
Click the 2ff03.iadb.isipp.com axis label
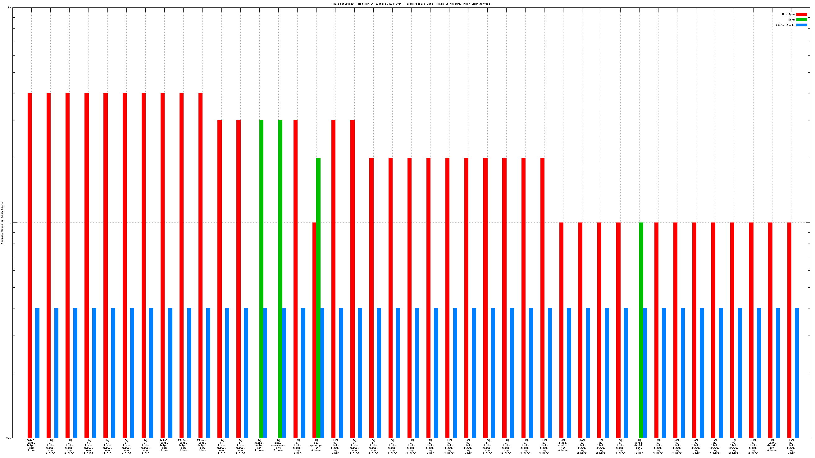tap(164, 445)
